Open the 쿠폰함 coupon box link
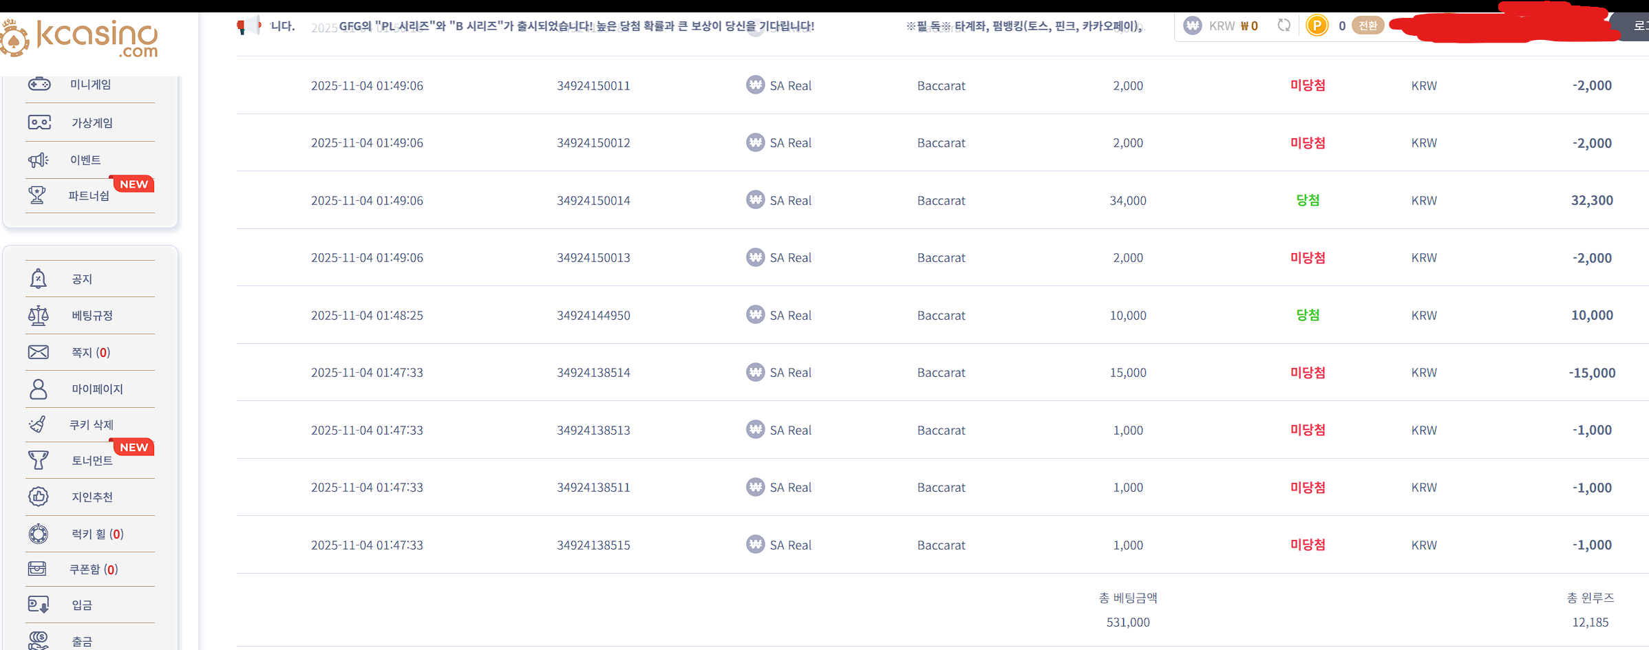Viewport: 1649px width, 650px height. coord(94,570)
